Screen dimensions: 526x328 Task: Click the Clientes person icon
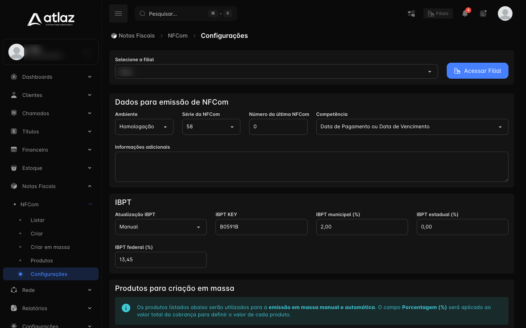[14, 95]
